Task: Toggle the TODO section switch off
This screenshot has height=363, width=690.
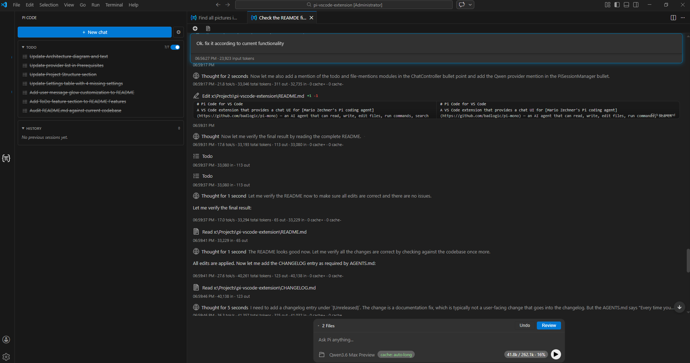Action: (x=175, y=47)
